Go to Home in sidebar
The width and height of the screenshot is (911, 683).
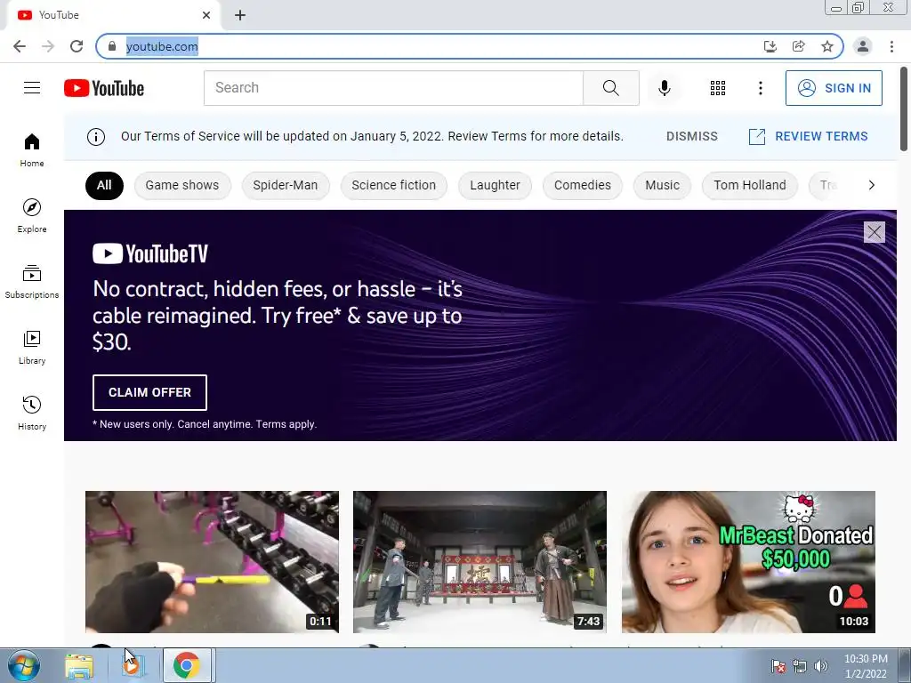[x=32, y=149]
